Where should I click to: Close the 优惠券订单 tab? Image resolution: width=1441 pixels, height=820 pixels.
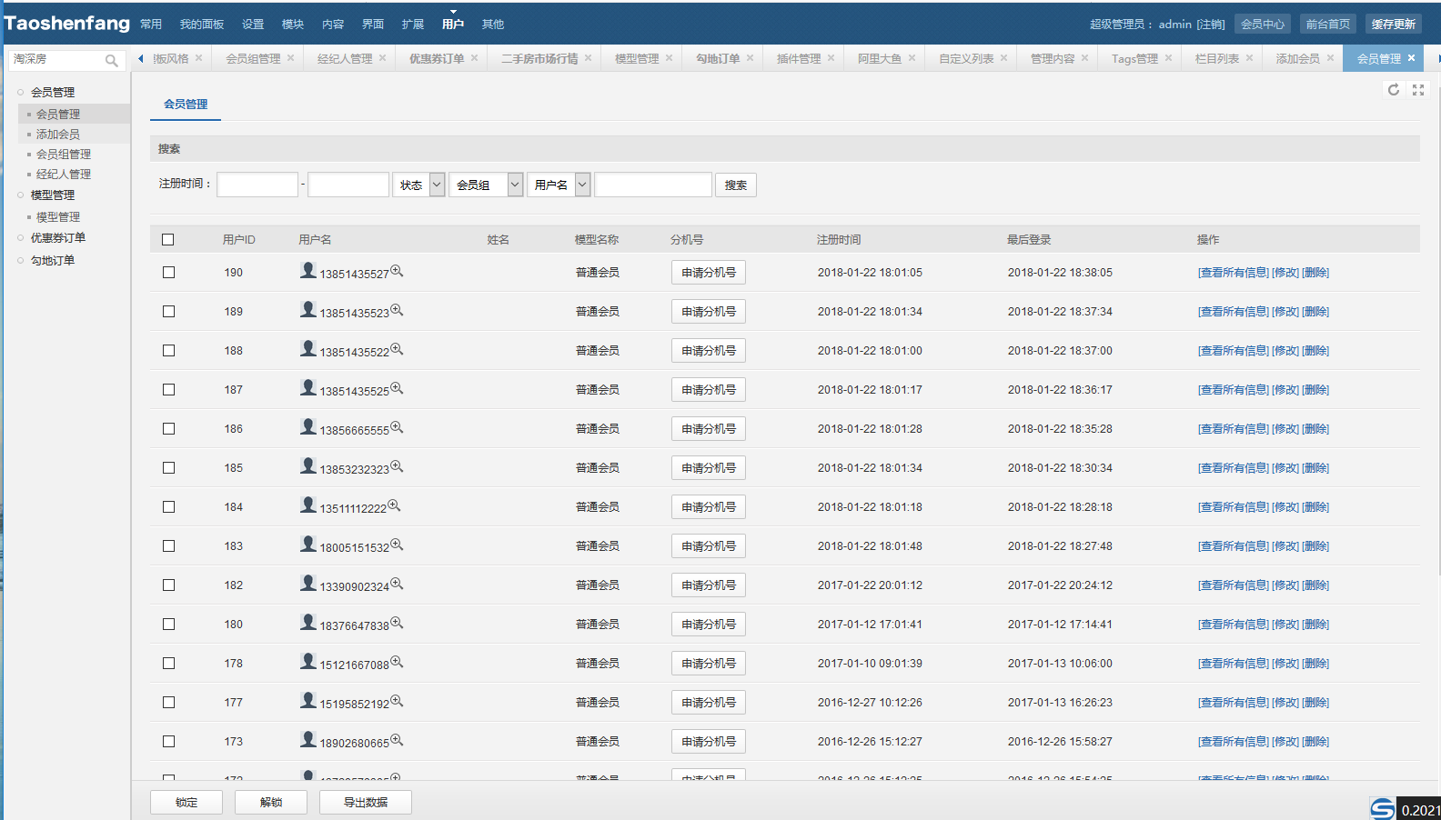(x=474, y=58)
